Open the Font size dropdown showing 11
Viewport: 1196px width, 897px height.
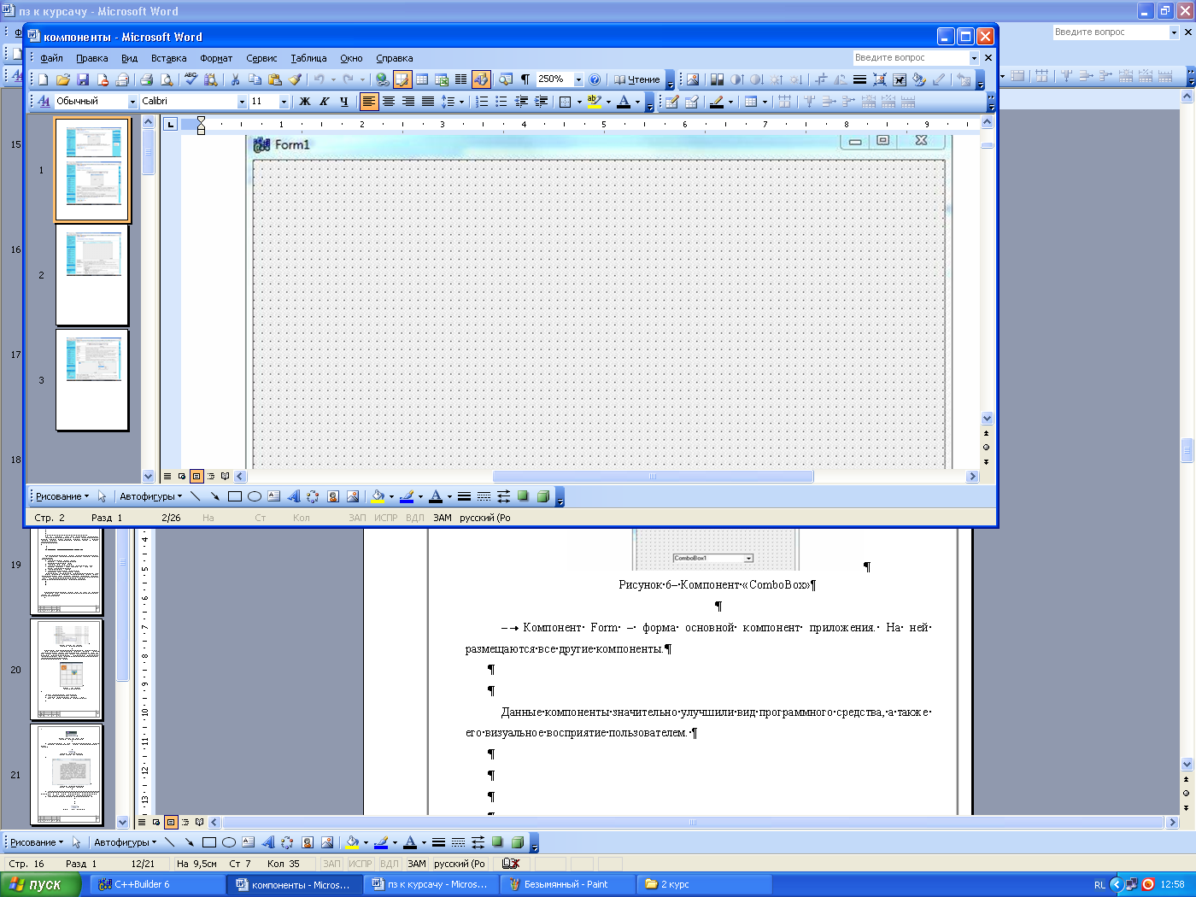pyautogui.click(x=284, y=102)
